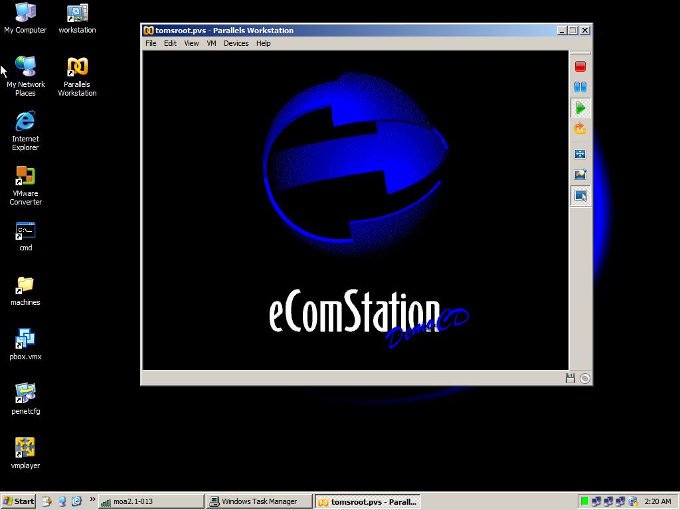Expand the Quick Launch chevron on taskbar

92,499
